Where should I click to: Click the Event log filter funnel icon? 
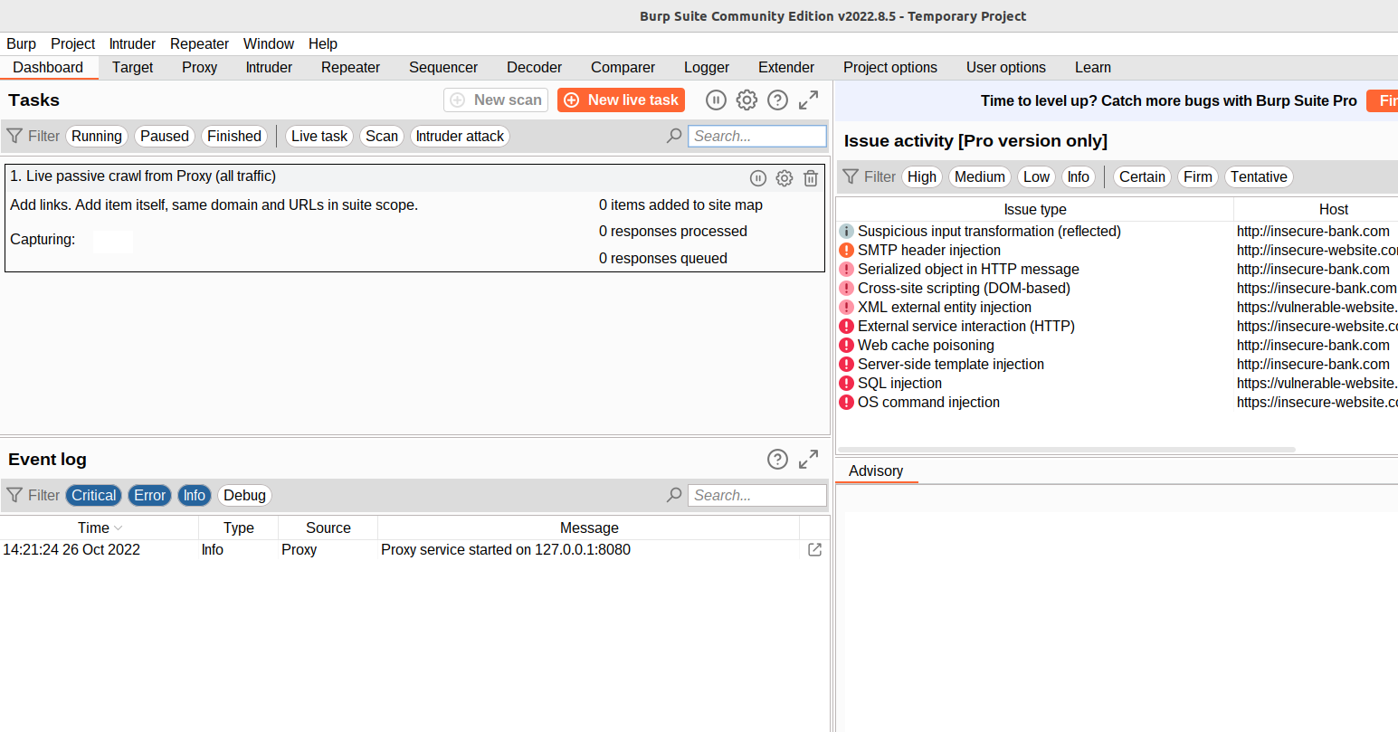click(14, 495)
